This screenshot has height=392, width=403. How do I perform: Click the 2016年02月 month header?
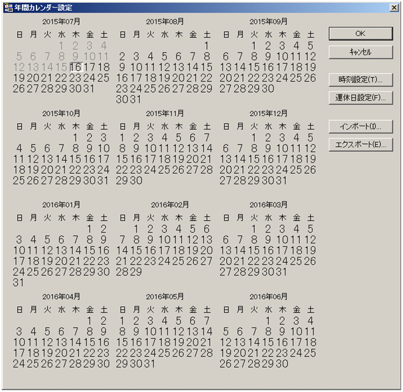[x=170, y=205]
